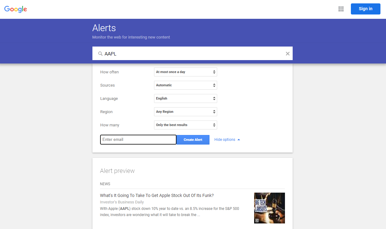Open the Apple Stock Funk news headline
The width and height of the screenshot is (386, 229).
point(157,195)
